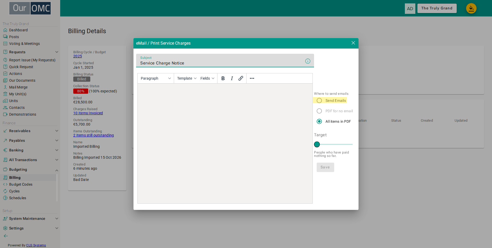Select the Send Emails radio option
The image size is (492, 248).
tap(319, 101)
